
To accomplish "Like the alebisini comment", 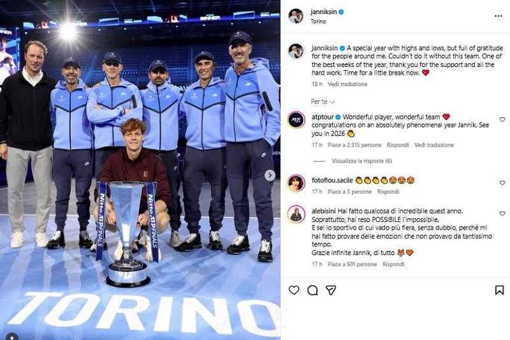I will 502,214.
